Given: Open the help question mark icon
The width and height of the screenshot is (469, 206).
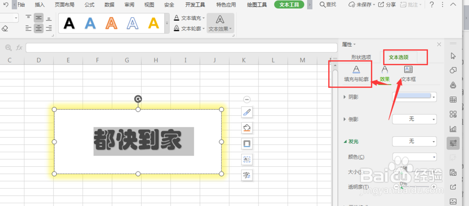Looking at the screenshot, I should 431,5.
